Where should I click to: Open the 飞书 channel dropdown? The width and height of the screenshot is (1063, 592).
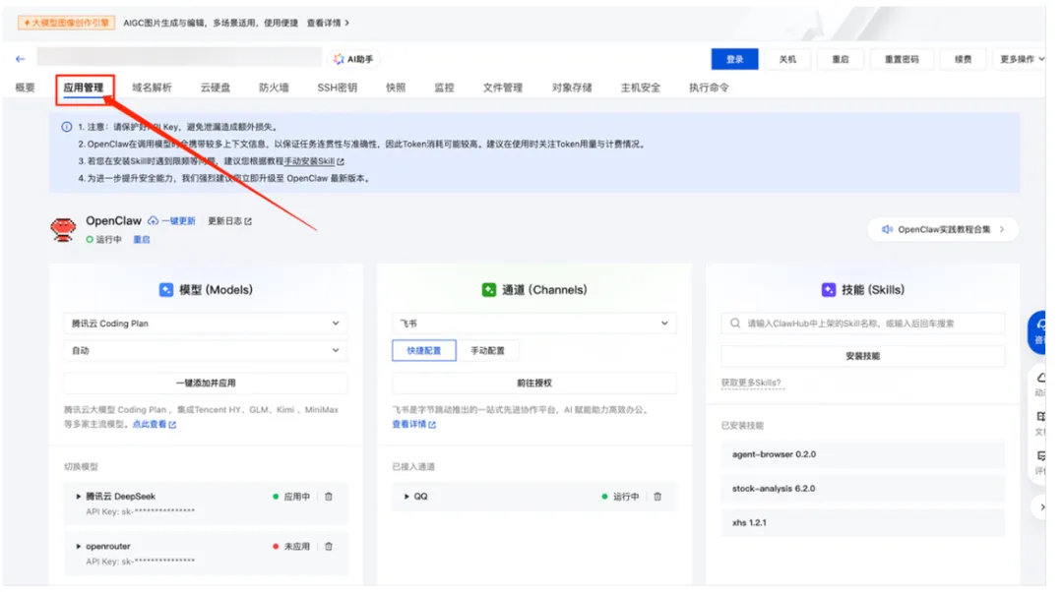coord(534,324)
